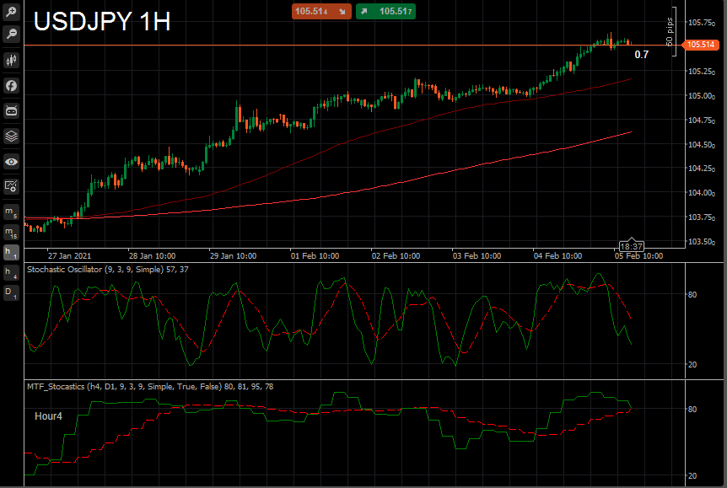Click the MTF_Stocastics indicator title
This screenshot has width=727, height=488.
click(150, 387)
